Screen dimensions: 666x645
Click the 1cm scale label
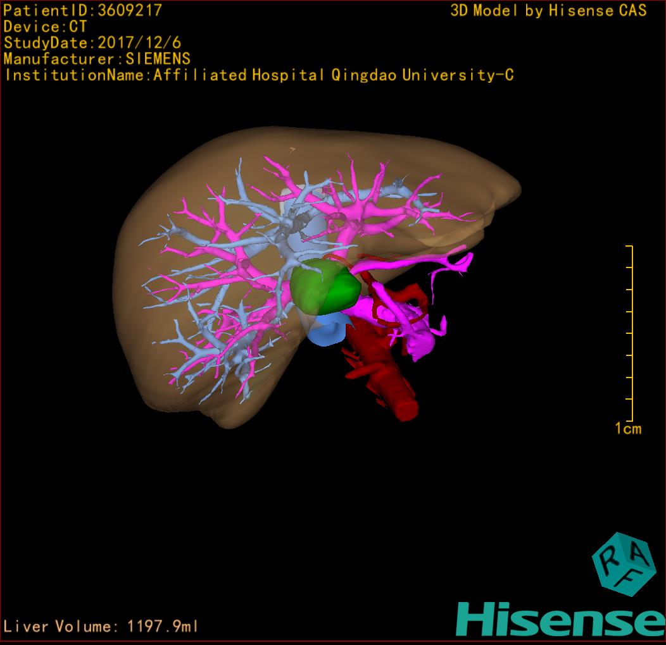click(628, 429)
